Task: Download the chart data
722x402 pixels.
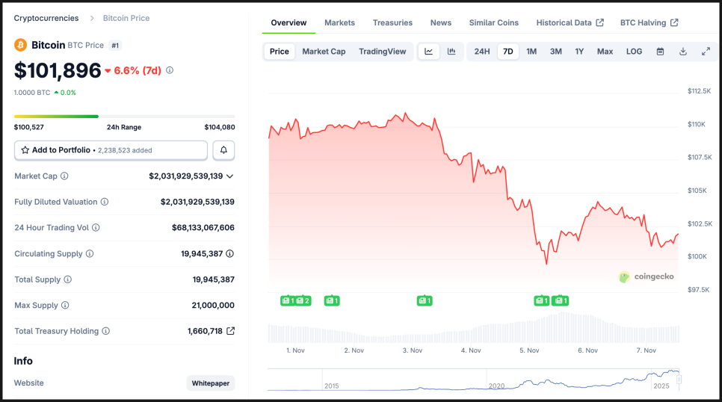Action: (x=682, y=52)
